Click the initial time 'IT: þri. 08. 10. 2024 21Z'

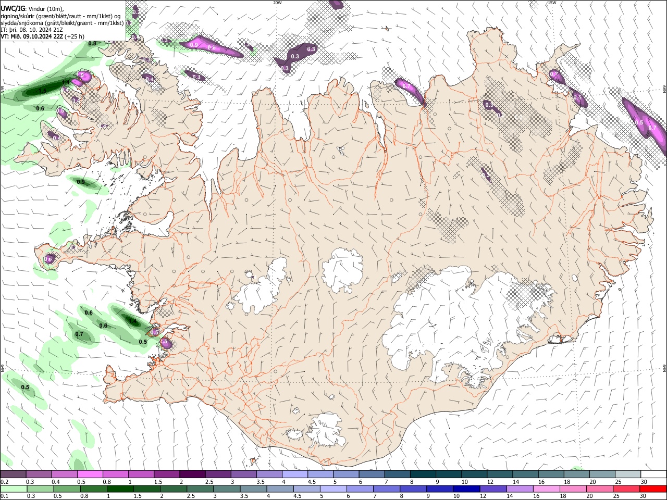[32, 30]
